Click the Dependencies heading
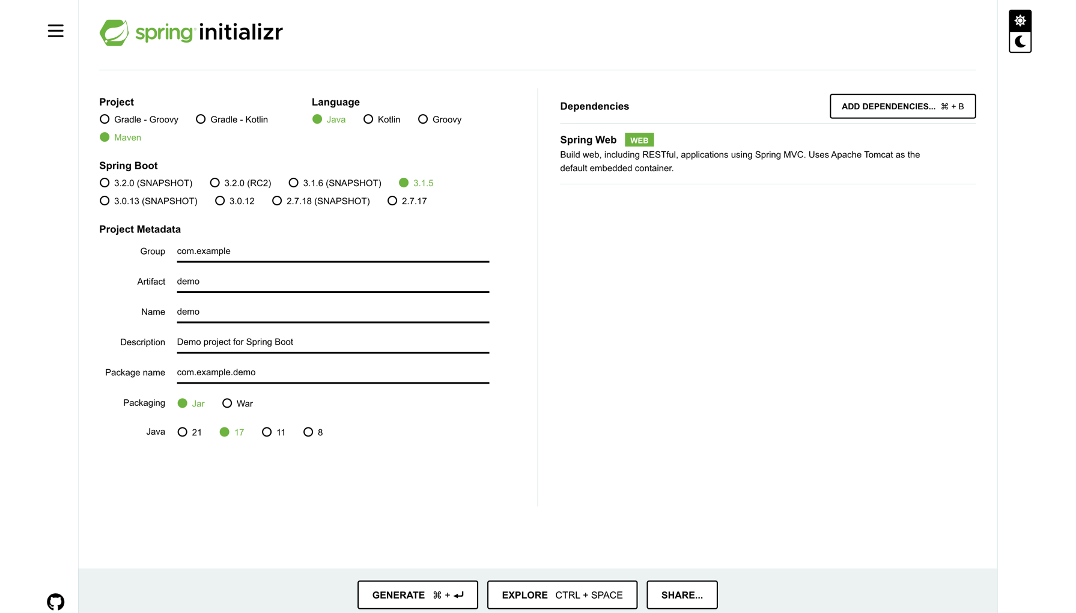This screenshot has height=613, width=1076. tap(594, 106)
